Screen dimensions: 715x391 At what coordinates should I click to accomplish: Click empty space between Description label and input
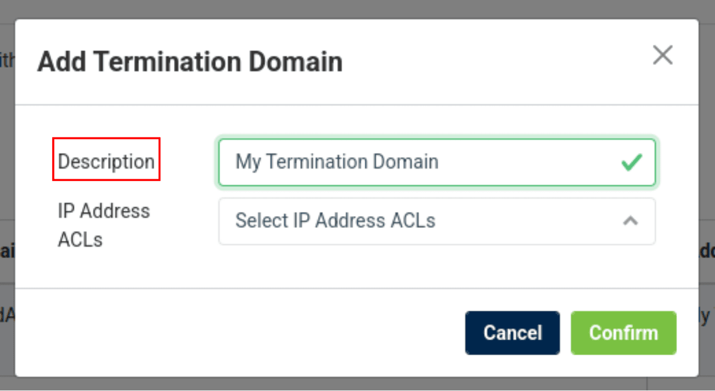[x=187, y=162]
